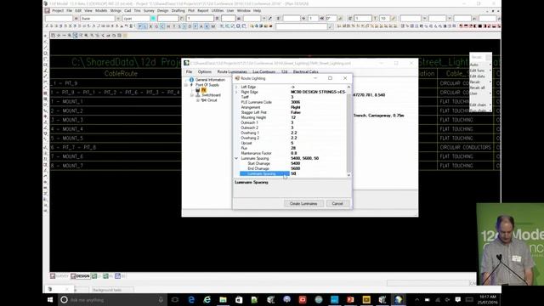Expand the Right Edge property
The height and width of the screenshot is (306, 544).
coord(236,93)
